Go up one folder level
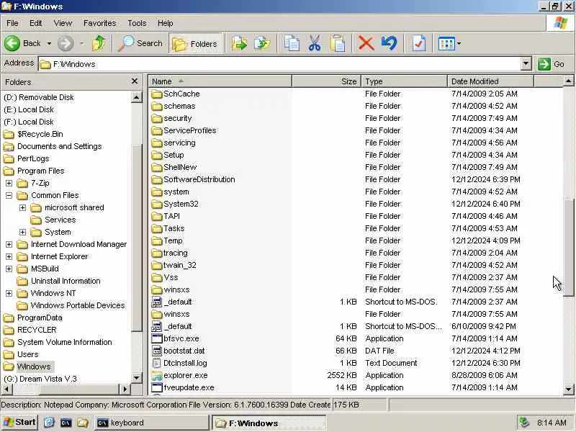 pos(99,43)
